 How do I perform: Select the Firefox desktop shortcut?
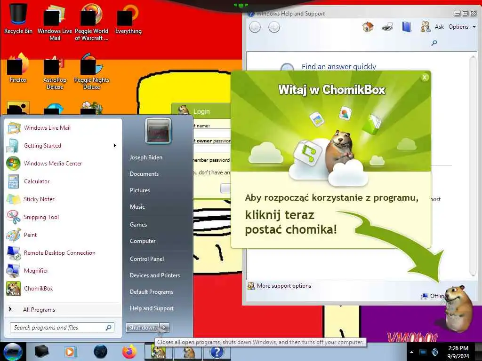click(18, 68)
